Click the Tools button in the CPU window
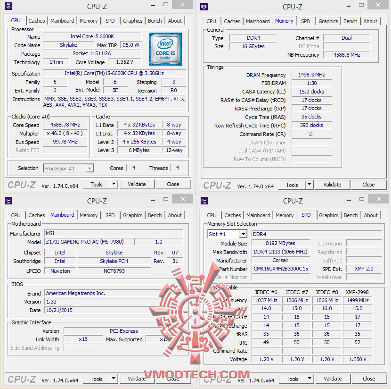 pyautogui.click(x=97, y=185)
